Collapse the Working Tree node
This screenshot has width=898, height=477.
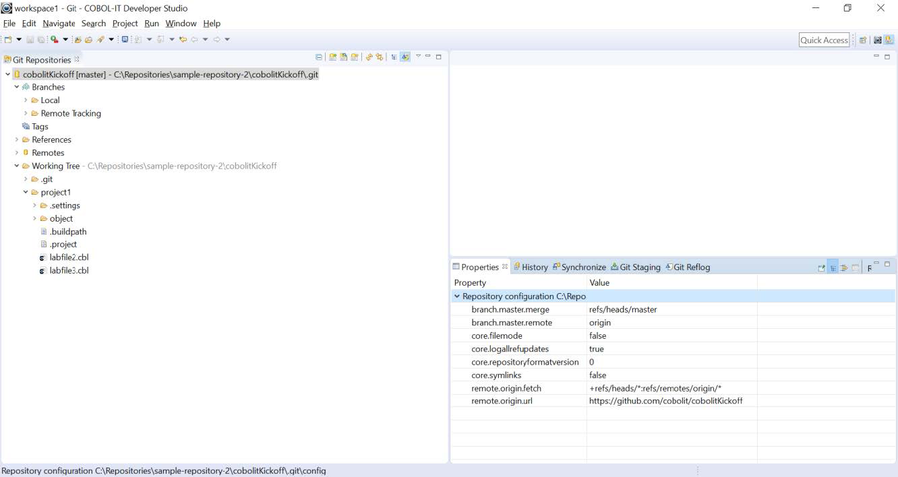point(16,166)
